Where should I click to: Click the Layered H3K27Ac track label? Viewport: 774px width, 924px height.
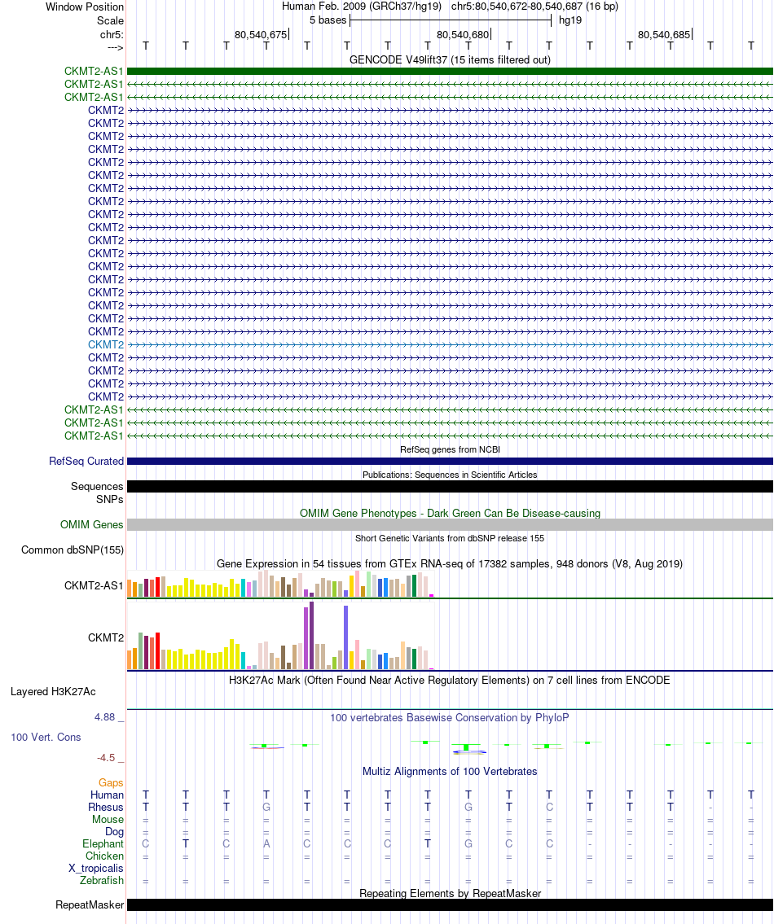pyautogui.click(x=53, y=692)
